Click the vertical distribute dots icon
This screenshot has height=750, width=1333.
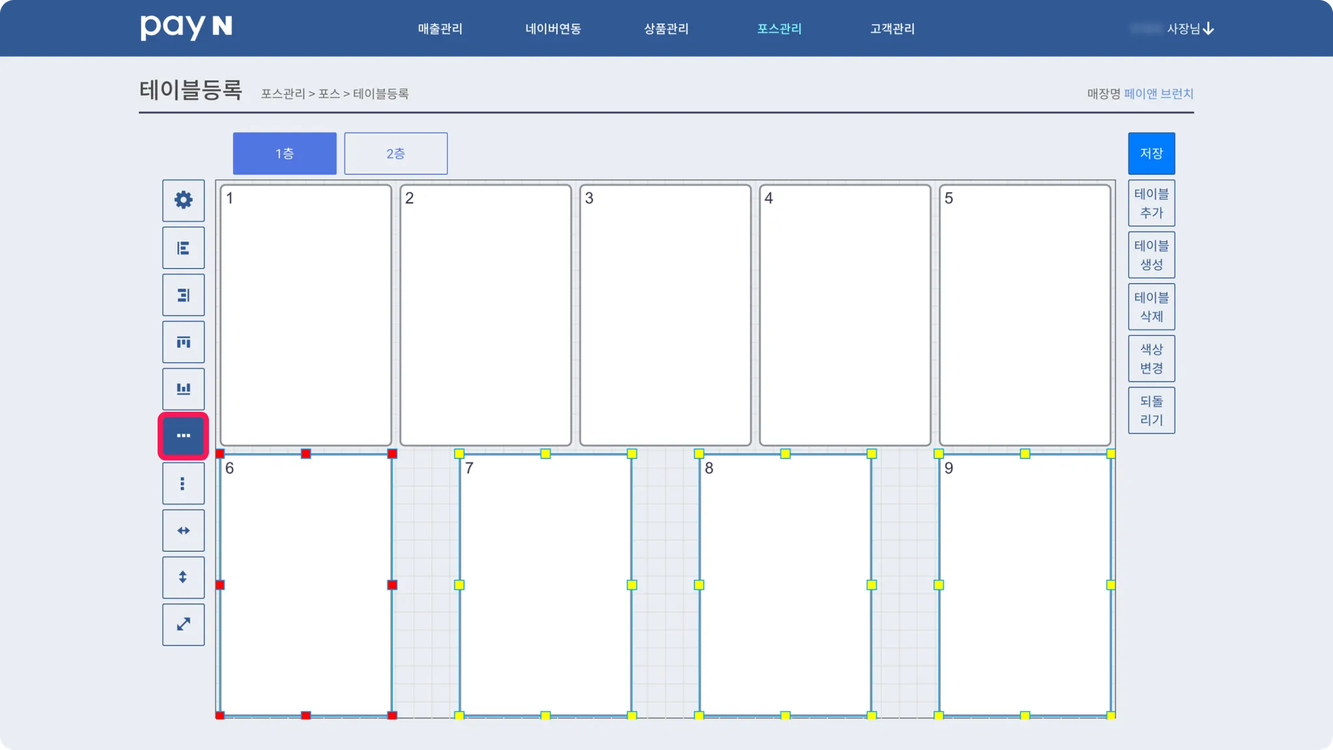click(184, 483)
